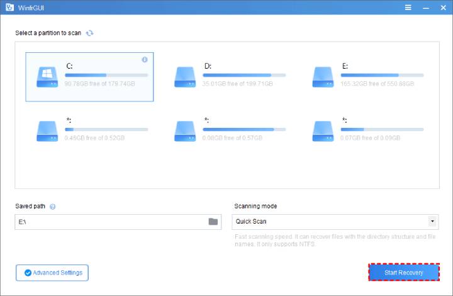Refresh the partition list
453x296 pixels.
[89, 33]
